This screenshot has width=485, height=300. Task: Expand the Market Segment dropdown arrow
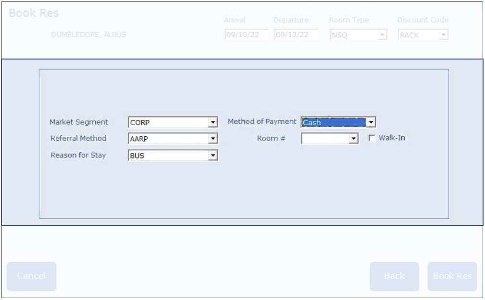(213, 122)
